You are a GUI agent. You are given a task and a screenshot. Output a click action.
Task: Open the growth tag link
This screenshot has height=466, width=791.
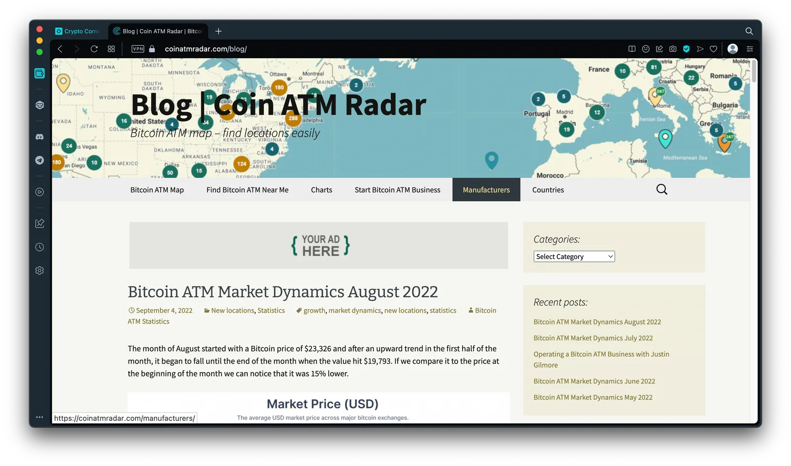(314, 310)
